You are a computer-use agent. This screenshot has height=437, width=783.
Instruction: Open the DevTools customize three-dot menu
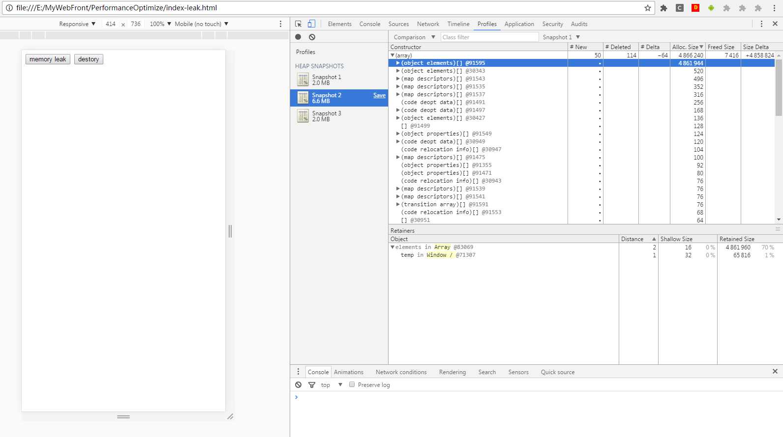click(761, 24)
